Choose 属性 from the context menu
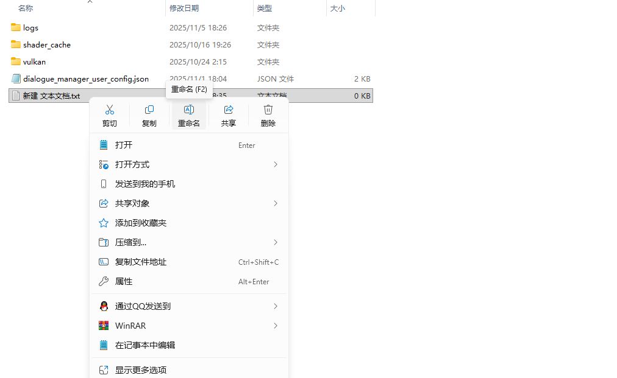This screenshot has height=378, width=617. (189, 281)
